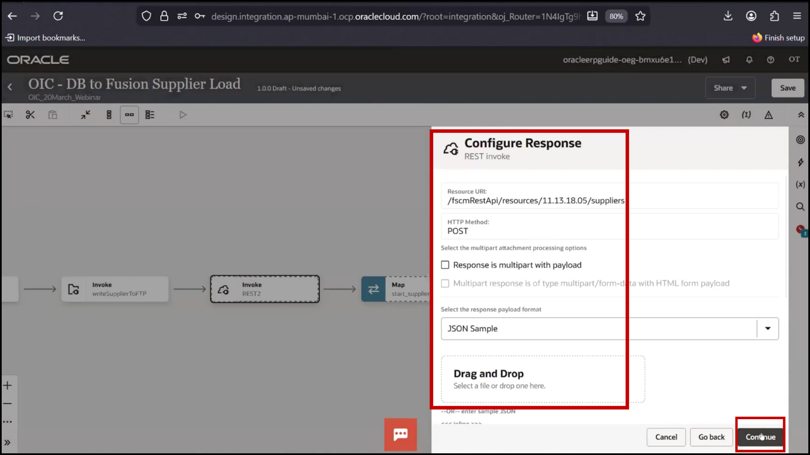The height and width of the screenshot is (455, 810).
Task: Click the Oracle logo
Action: tap(38, 60)
